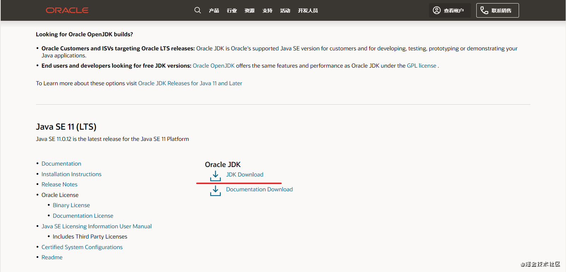Open the 支持 menu
566x272 pixels.
(268, 11)
